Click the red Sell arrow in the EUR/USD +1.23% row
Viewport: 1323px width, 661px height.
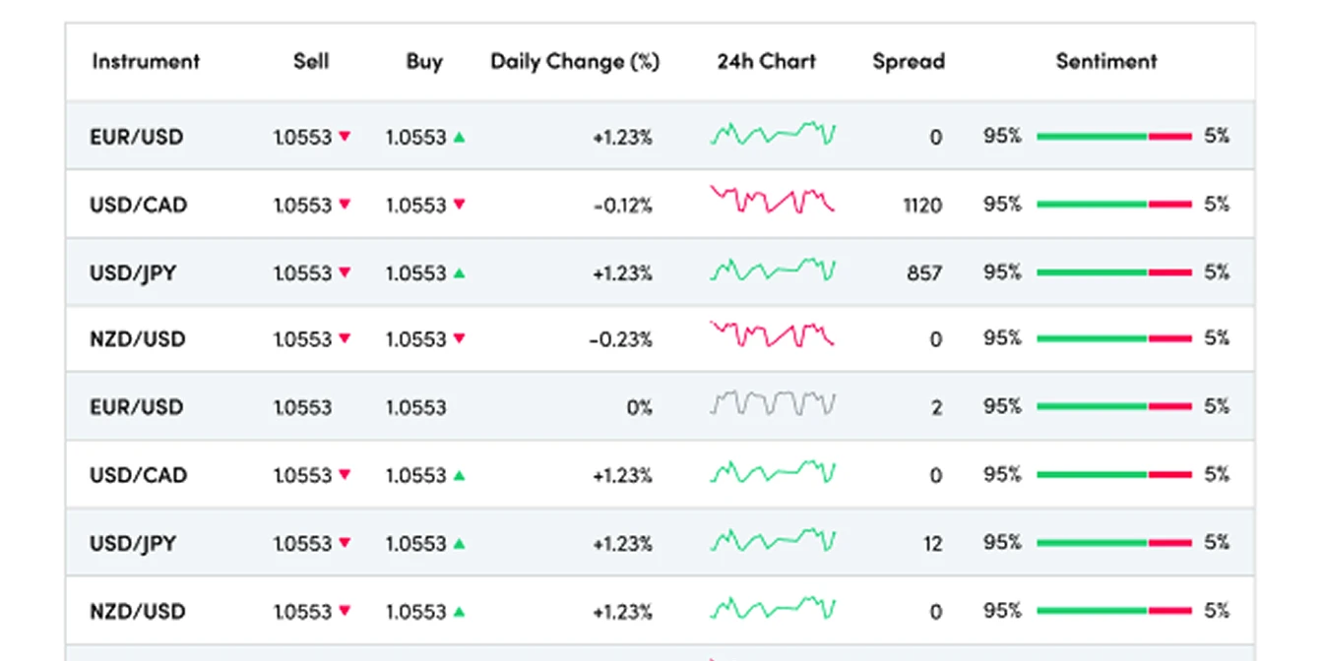click(x=345, y=137)
